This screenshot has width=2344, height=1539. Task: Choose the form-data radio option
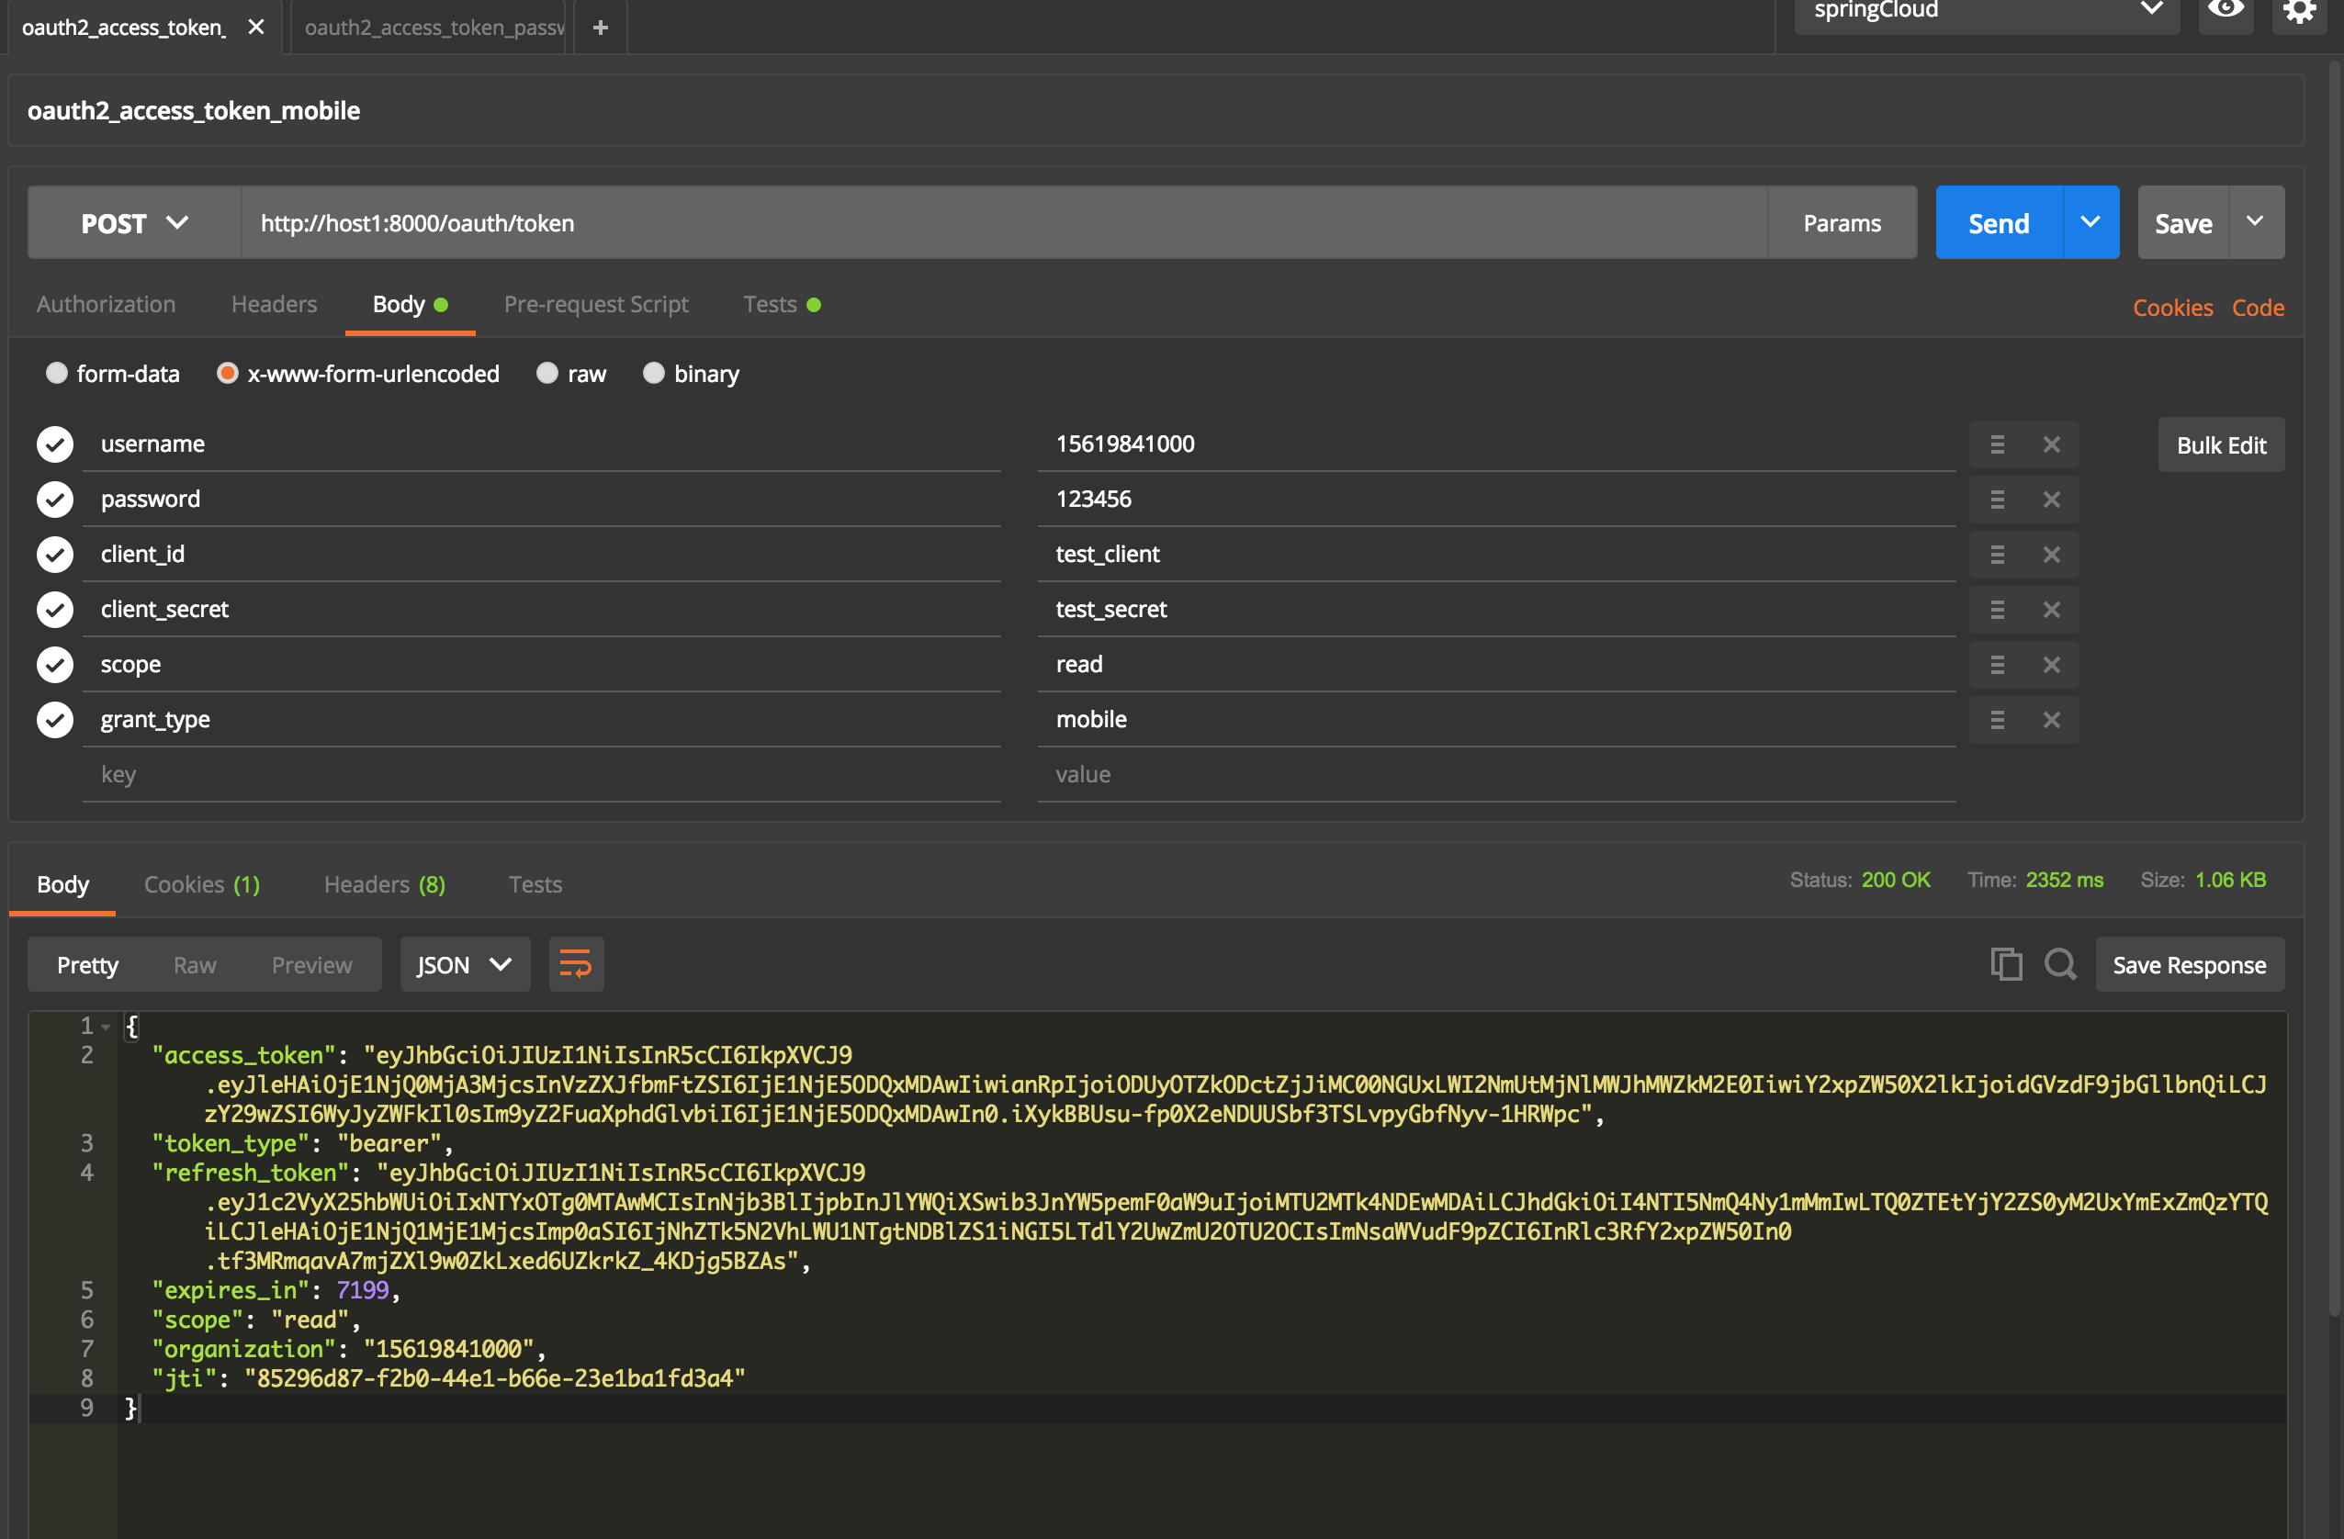(57, 373)
